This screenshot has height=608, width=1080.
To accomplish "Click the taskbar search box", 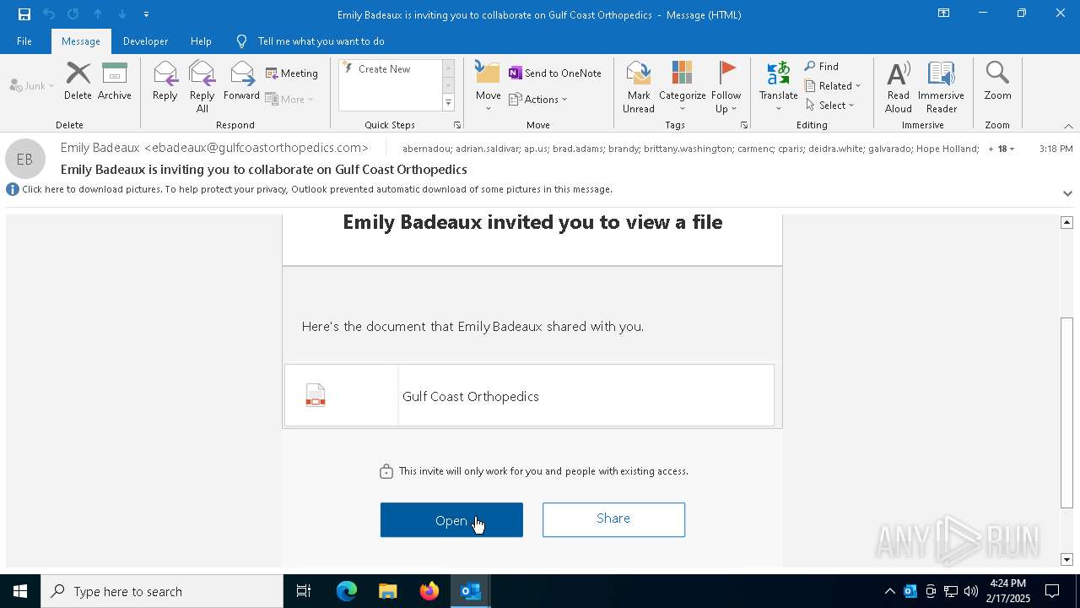I will [x=162, y=591].
